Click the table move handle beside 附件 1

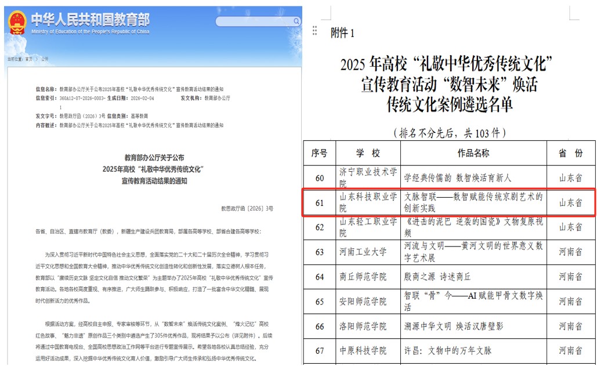click(314, 31)
